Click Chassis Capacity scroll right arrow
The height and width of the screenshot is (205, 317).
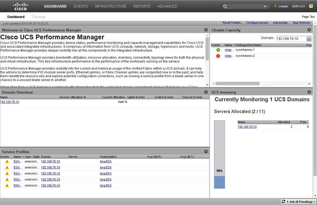point(309,84)
